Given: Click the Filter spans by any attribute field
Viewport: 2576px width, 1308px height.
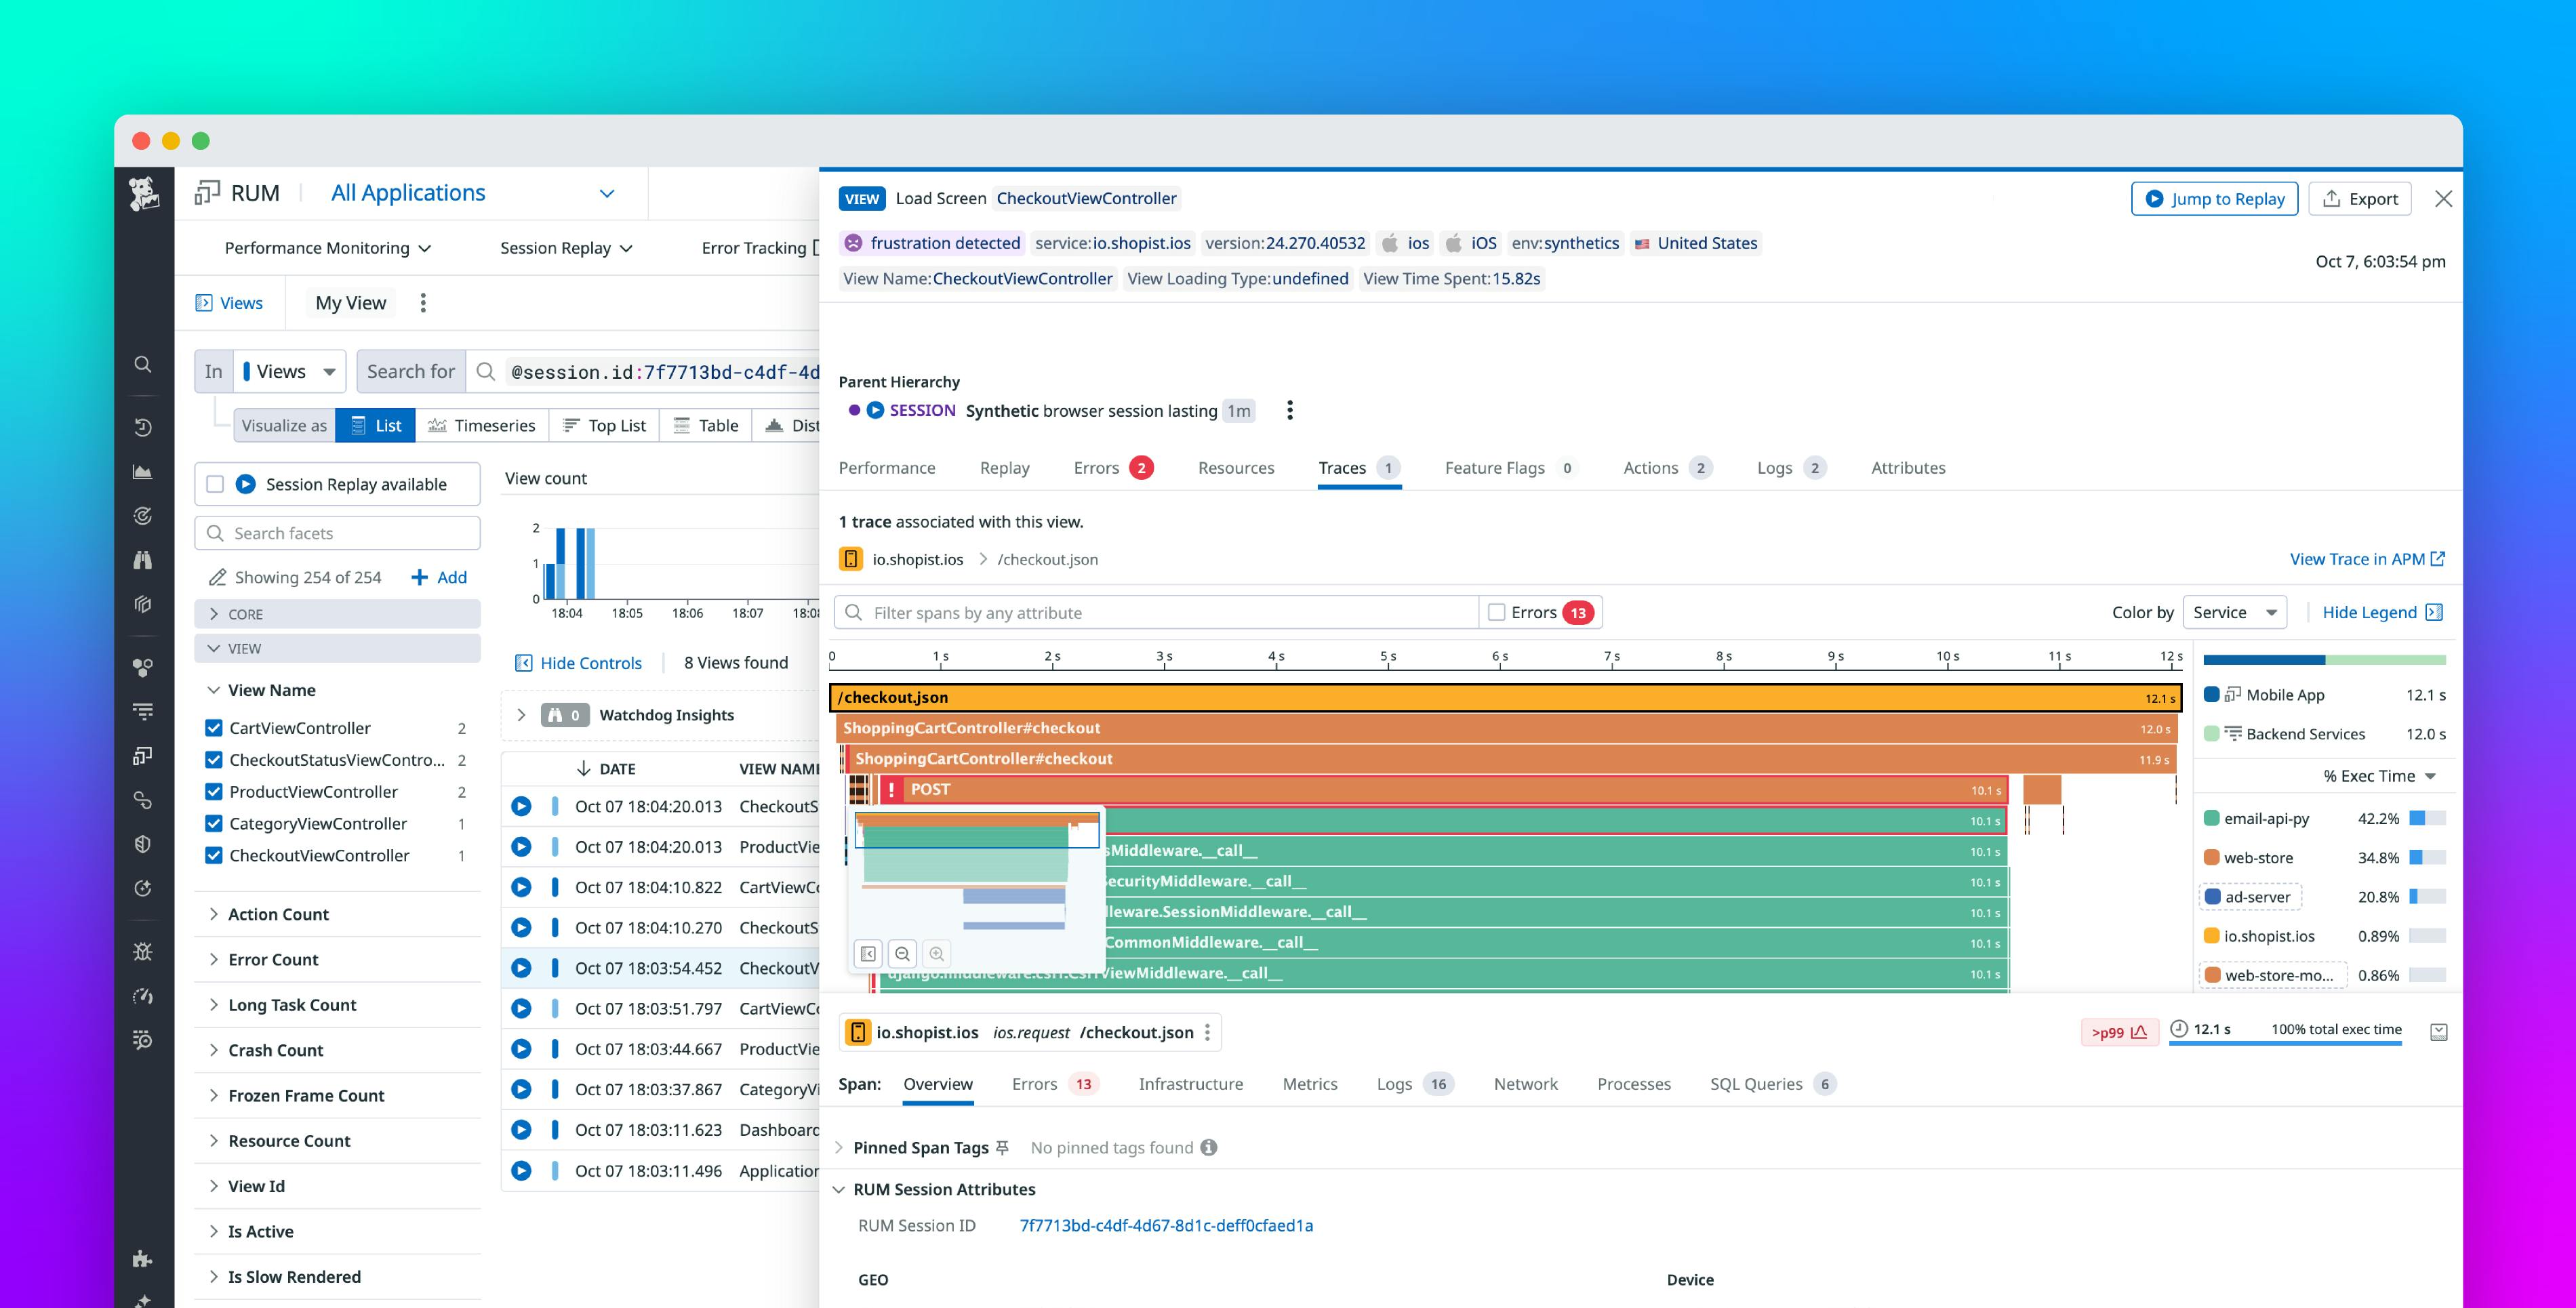Looking at the screenshot, I should (1150, 611).
